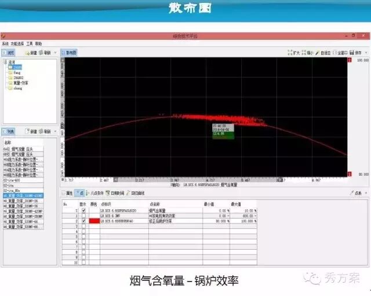Open the 功能选择 menu
This screenshot has width=371, height=296.
click(17, 44)
